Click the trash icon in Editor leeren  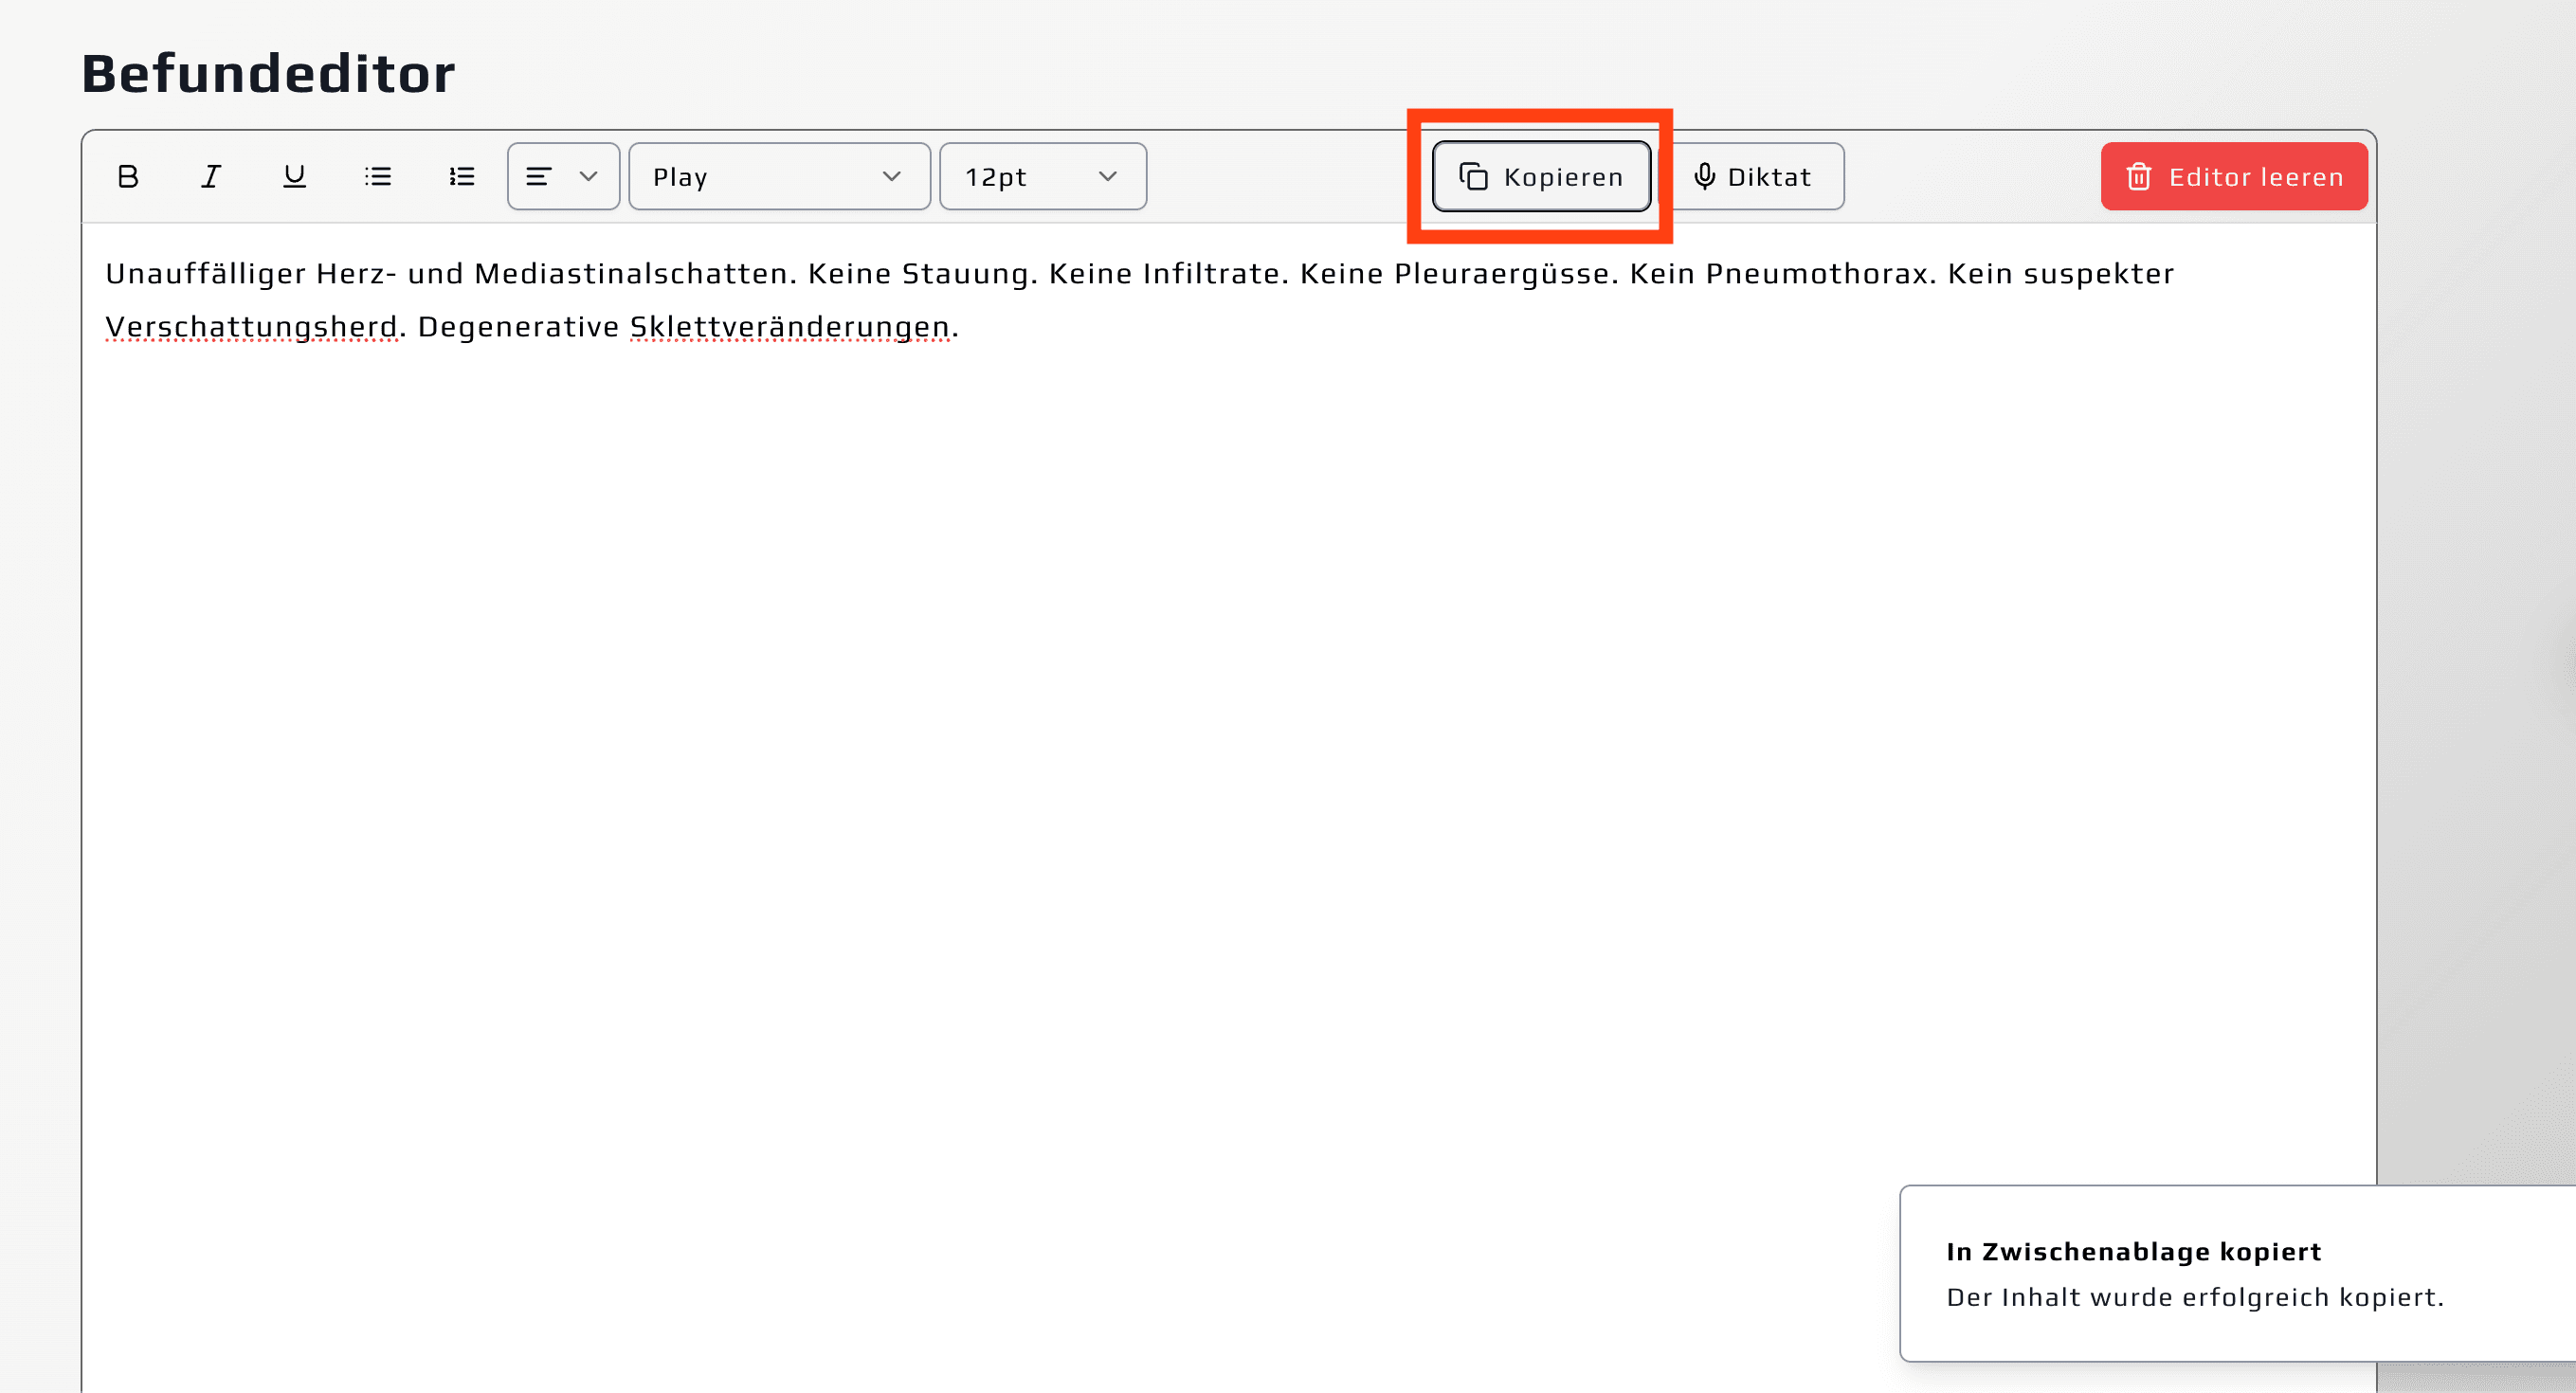(2139, 176)
